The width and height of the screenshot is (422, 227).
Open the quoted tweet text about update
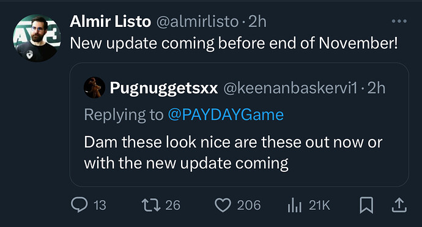click(x=233, y=152)
